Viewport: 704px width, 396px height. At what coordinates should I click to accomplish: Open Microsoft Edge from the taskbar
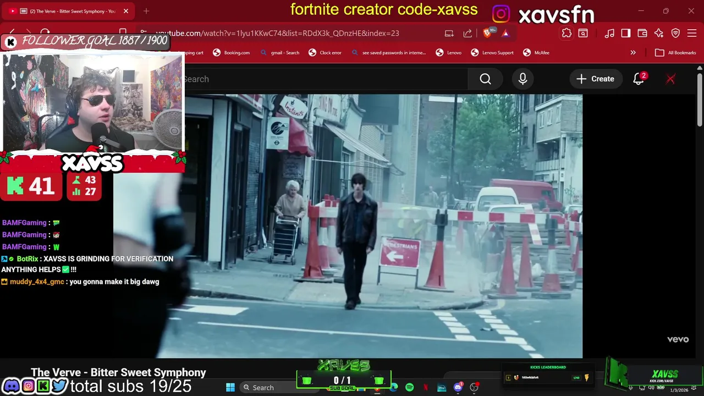coord(394,387)
